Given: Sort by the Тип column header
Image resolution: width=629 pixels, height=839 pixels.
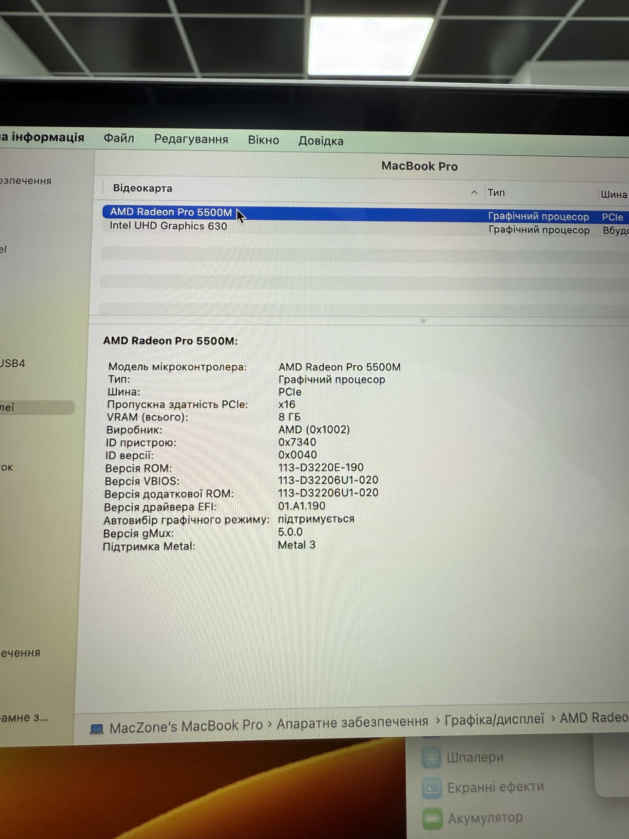Looking at the screenshot, I should click(496, 193).
